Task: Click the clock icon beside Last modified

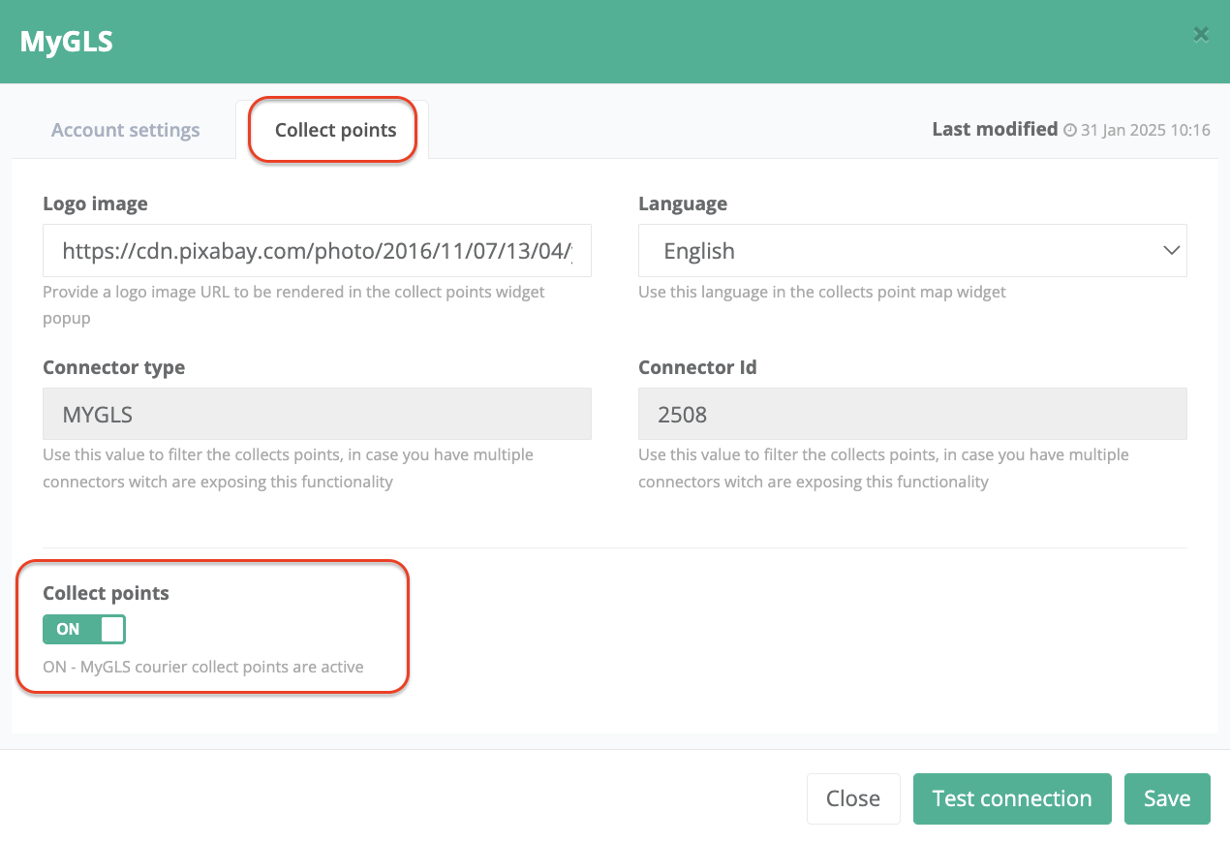Action: [1070, 130]
